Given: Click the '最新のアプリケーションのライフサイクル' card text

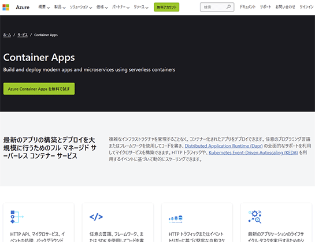Looking at the screenshot, I should coord(276,237).
